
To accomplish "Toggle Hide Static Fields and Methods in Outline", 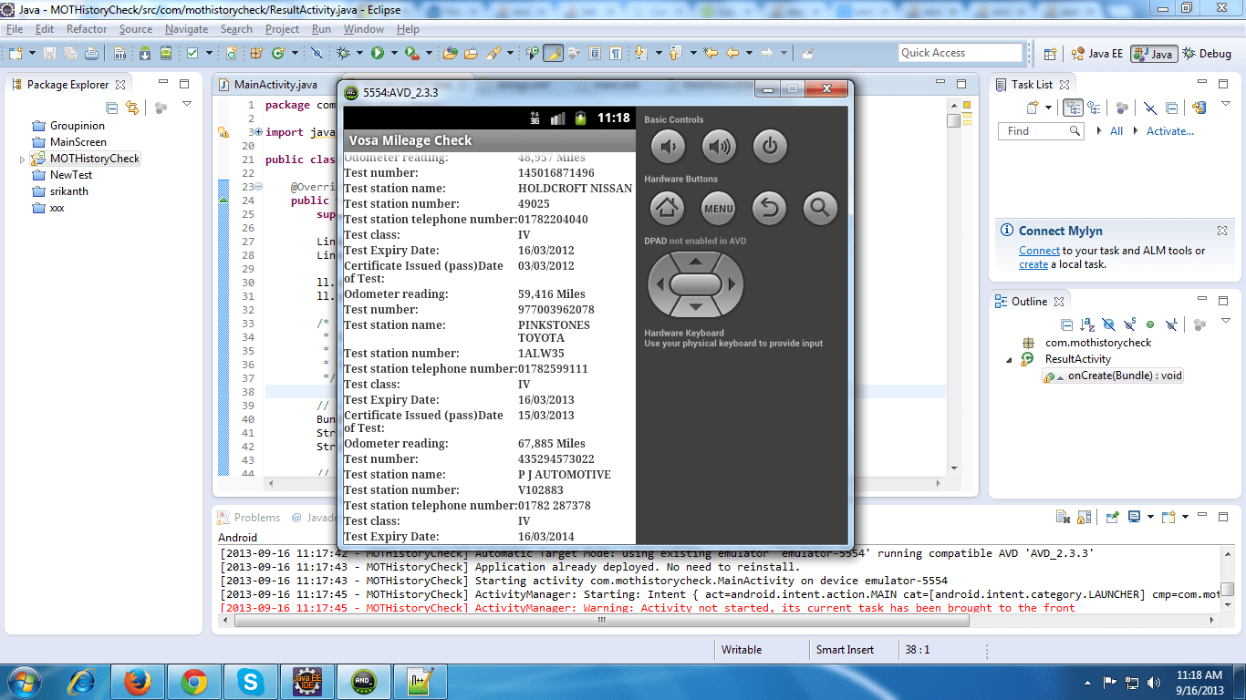I will point(1129,324).
